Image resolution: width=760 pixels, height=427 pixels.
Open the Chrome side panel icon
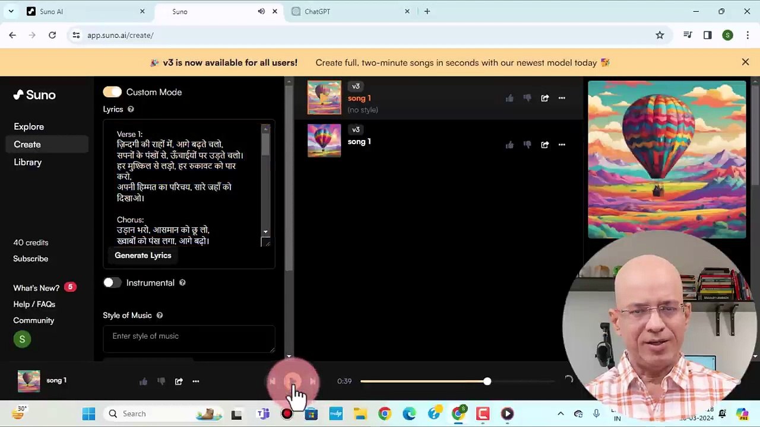click(x=707, y=35)
